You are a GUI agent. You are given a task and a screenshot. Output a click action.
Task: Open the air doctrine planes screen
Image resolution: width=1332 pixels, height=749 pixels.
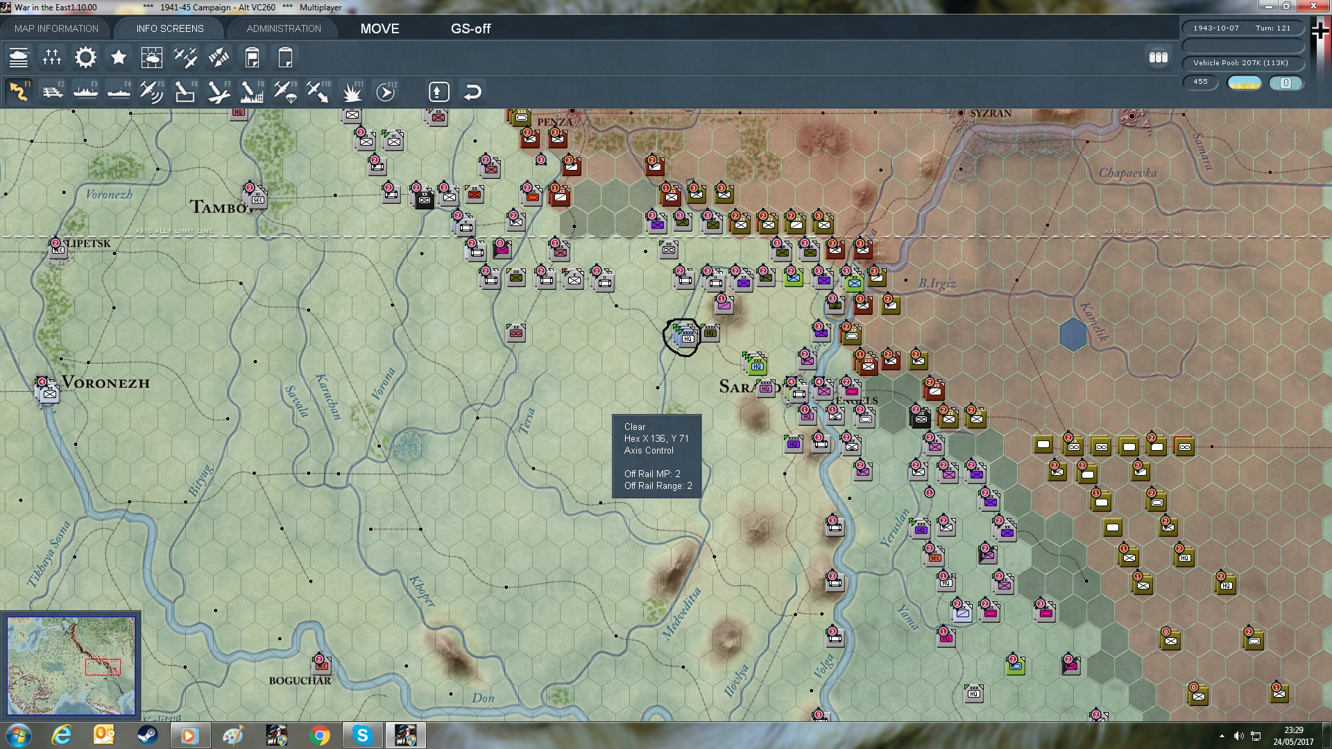pyautogui.click(x=185, y=58)
